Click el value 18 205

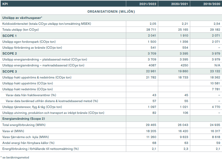click(151, 131)
